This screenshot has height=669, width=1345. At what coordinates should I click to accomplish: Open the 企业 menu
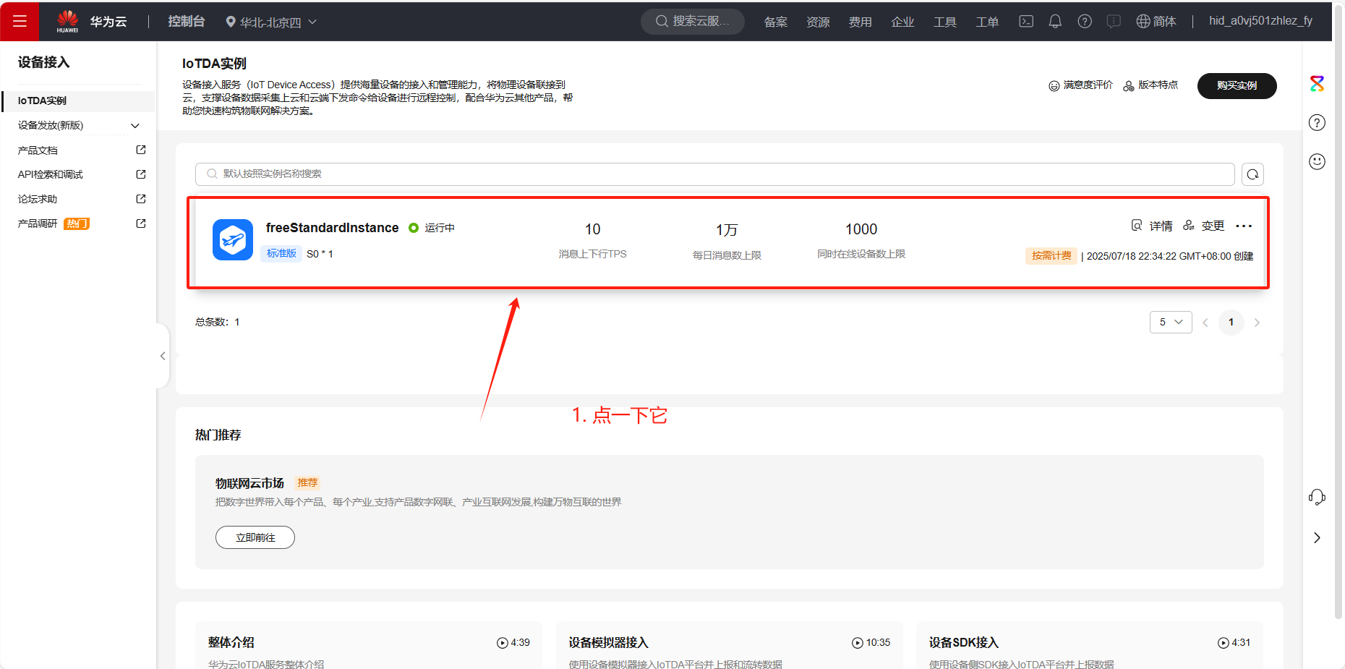902,22
